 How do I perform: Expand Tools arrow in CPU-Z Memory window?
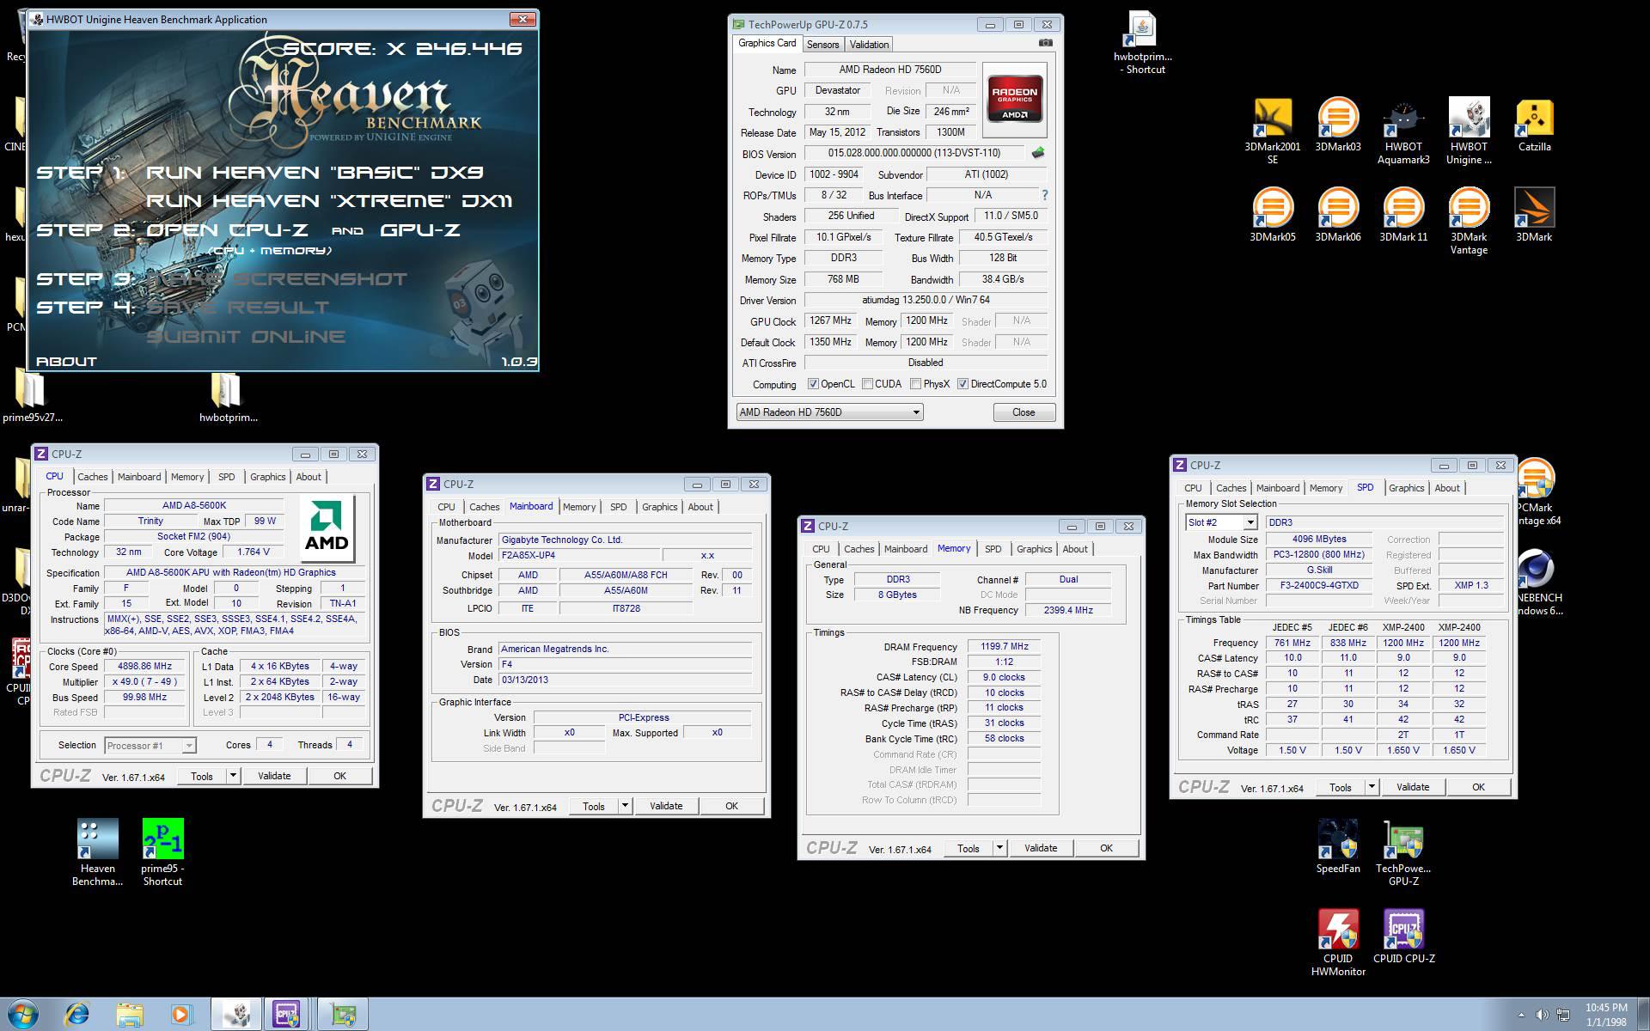pyautogui.click(x=999, y=848)
